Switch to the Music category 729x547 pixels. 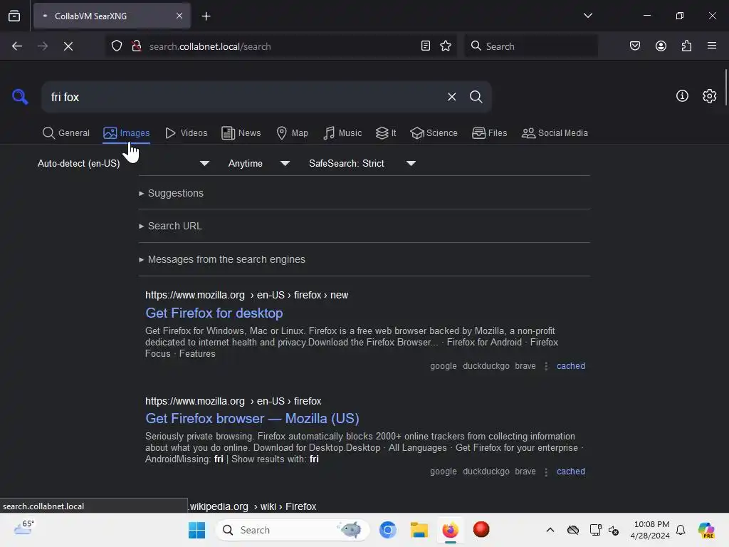click(342, 133)
